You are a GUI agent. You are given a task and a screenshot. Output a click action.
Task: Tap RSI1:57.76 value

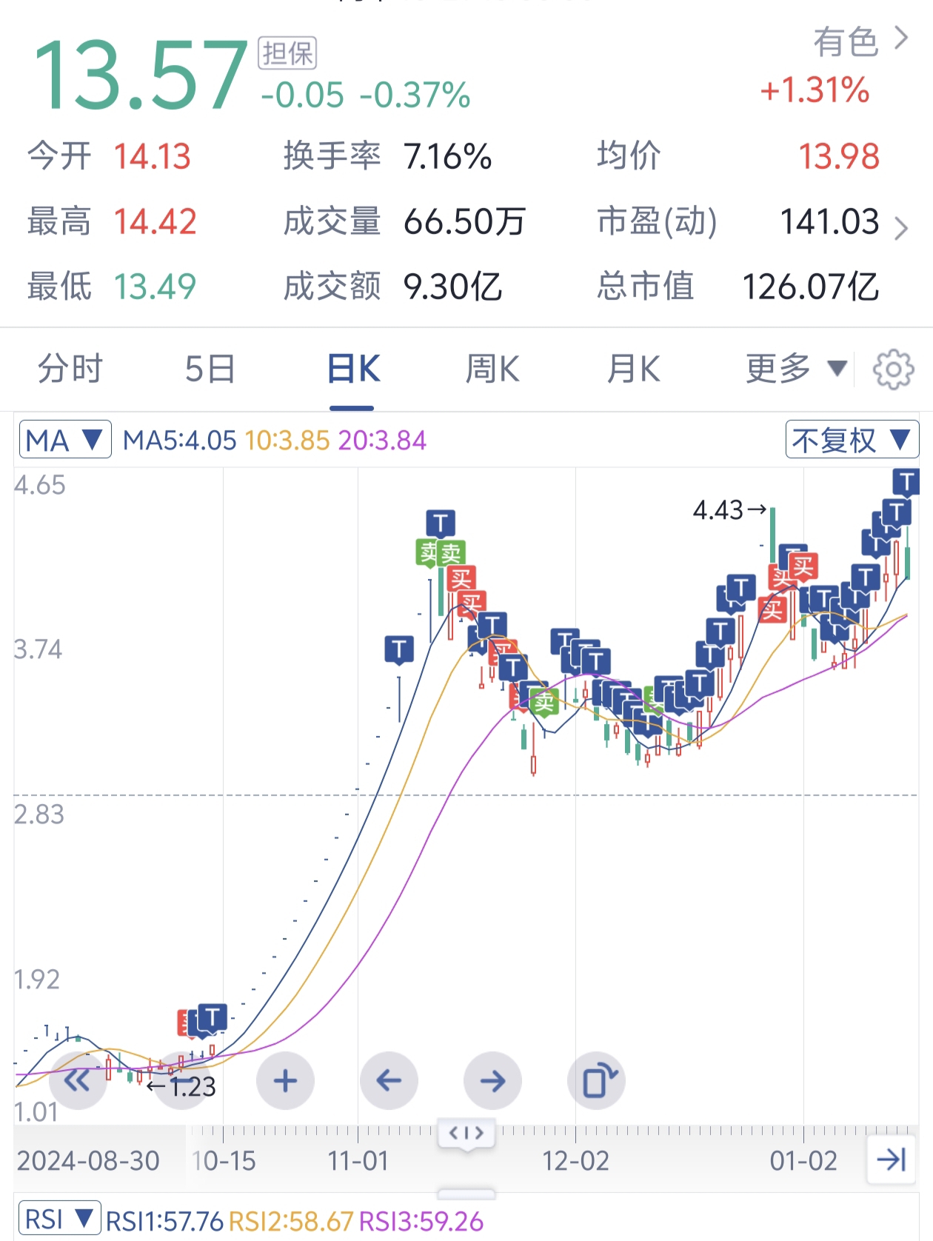(x=164, y=1221)
